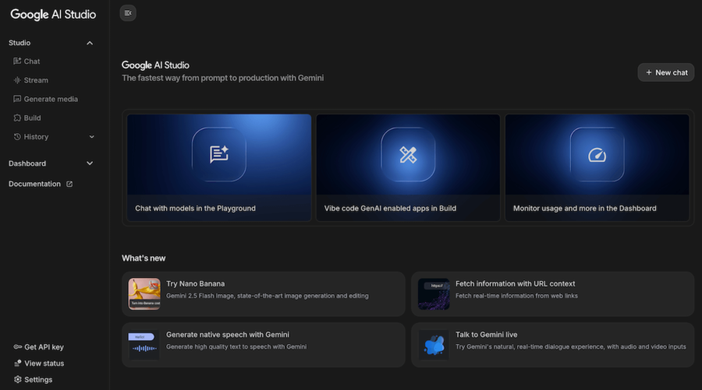
Task: Click the What's new heading
Action: pos(144,258)
